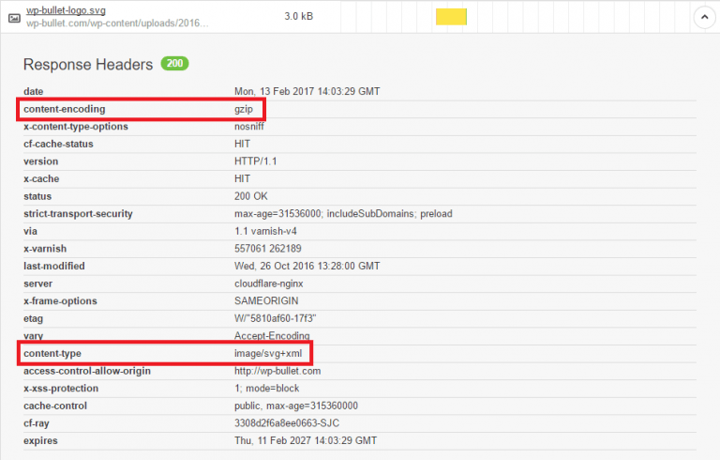Open the wp-bullet-logo.svg link

tap(66, 10)
